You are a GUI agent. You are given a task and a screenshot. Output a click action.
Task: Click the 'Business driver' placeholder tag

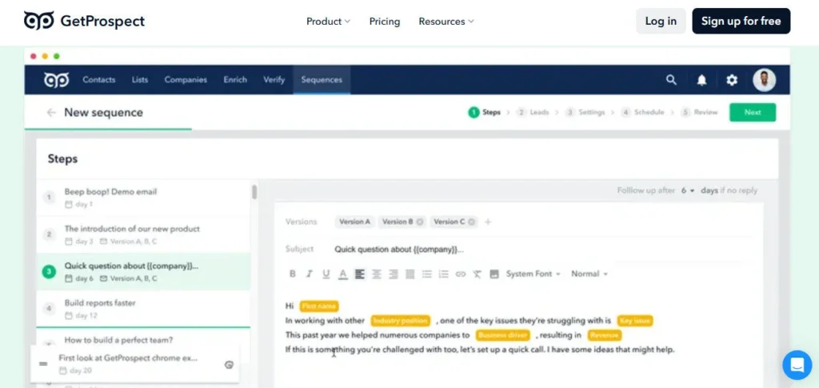click(503, 335)
